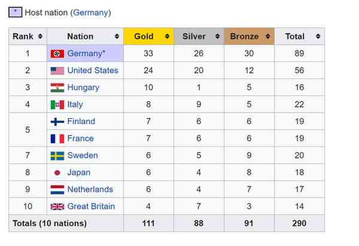Viewport: 359px width, 246px height.
Task: Click the United States flag icon
Action: pos(57,70)
